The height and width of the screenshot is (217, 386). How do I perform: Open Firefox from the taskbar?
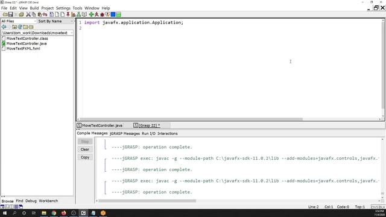pos(64,213)
